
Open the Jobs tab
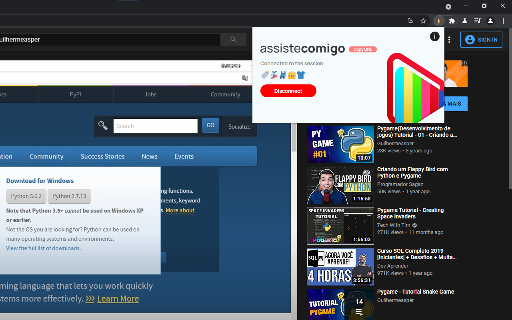point(150,94)
